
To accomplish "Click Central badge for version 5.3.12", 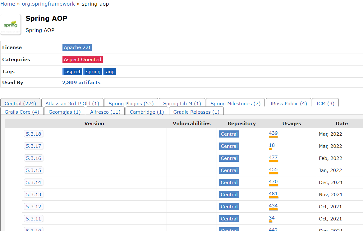I will click(x=229, y=207).
